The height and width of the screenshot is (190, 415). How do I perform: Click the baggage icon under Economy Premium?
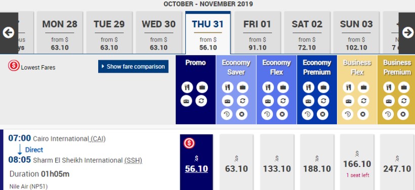pos(323,87)
